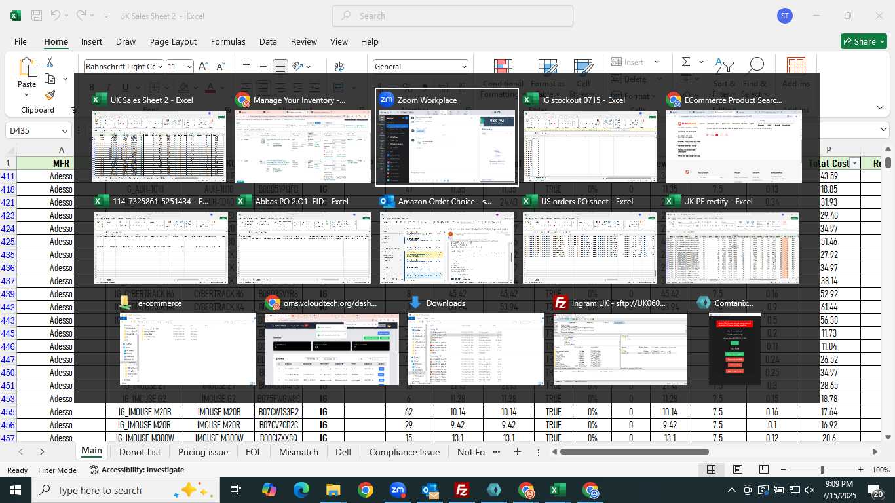This screenshot has width=895, height=503.
Task: Decrease font size with the small A
Action: (220, 66)
